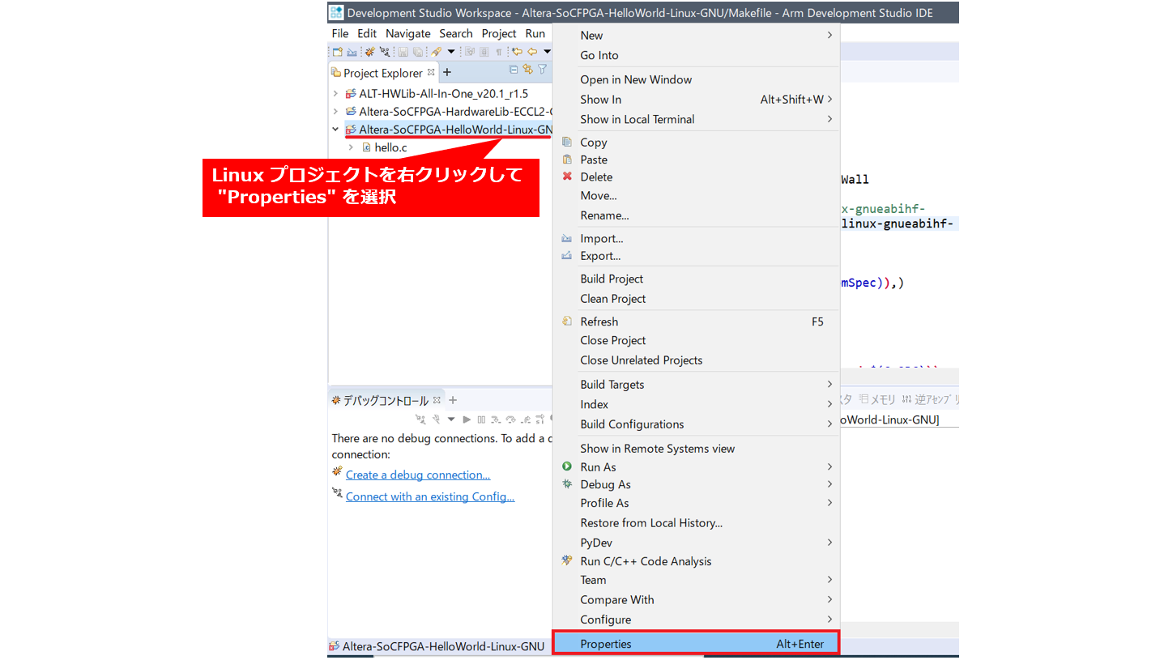This screenshot has width=1160, height=660.
Task: Collapse the Altera-SoCFPGA-HelloWorld-Linux-GNU project
Action: pos(335,130)
